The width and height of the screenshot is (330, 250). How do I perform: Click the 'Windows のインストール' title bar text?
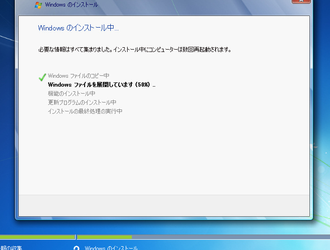(x=72, y=5)
